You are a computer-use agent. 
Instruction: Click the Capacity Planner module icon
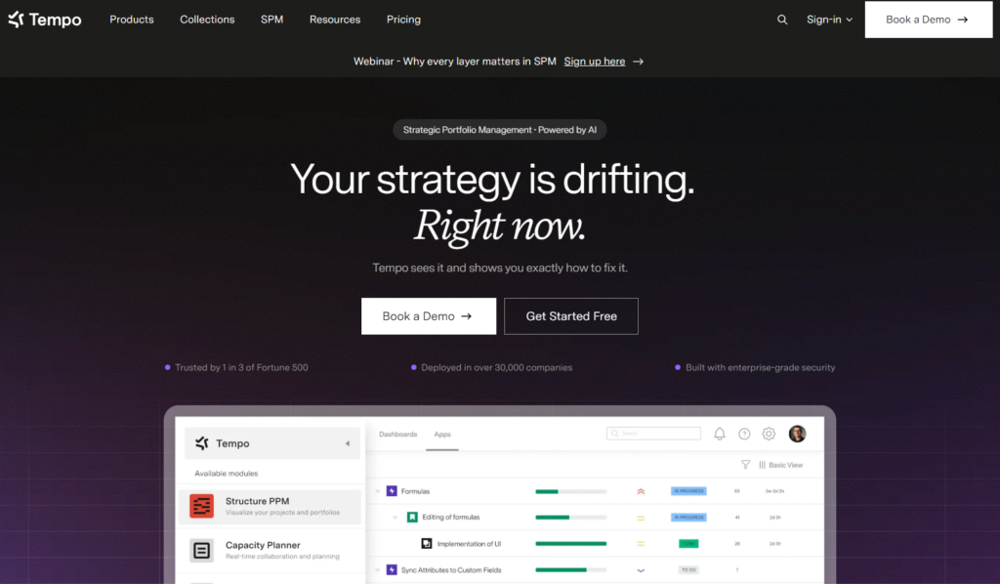[201, 550]
